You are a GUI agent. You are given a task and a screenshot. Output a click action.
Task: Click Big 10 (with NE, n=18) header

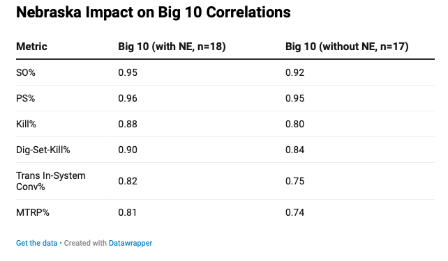click(x=172, y=47)
